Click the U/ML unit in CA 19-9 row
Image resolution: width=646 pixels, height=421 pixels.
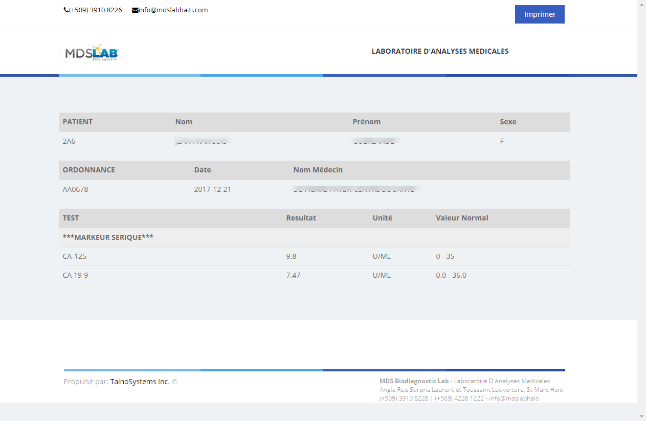(x=382, y=275)
